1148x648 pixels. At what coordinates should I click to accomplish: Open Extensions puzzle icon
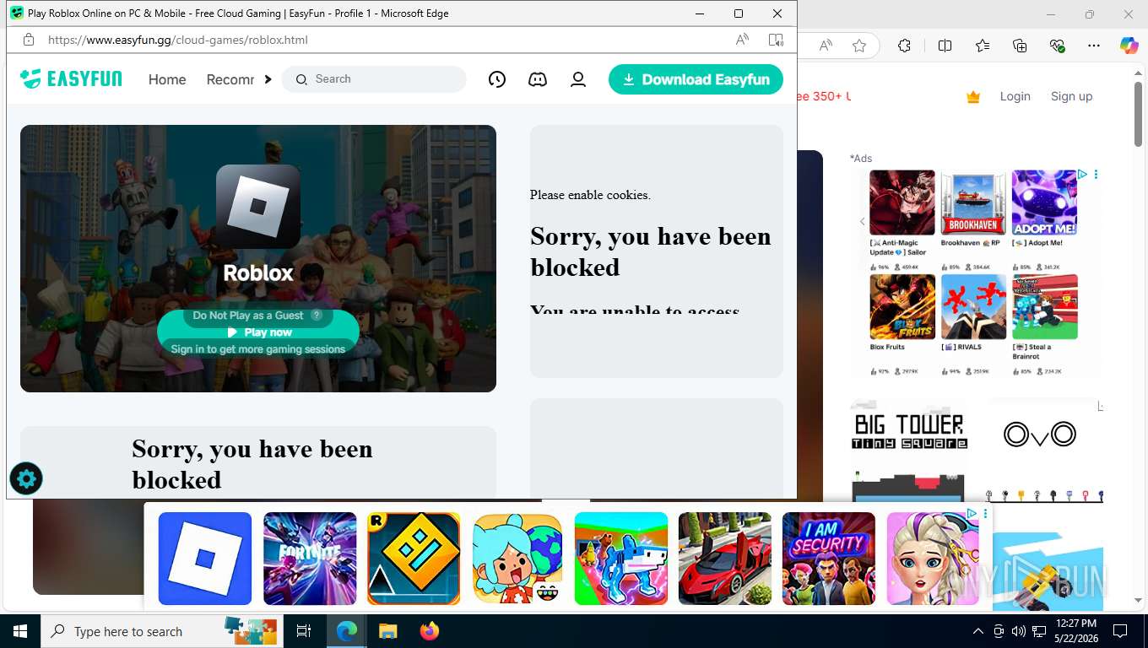[904, 46]
